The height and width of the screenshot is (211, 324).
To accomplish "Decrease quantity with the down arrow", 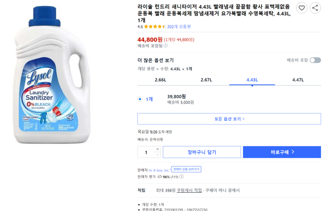I will coord(157,155).
